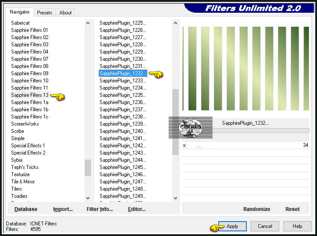Choose SapphirePlugin_1228... filter
This screenshot has width=317, height=236.
123,45
